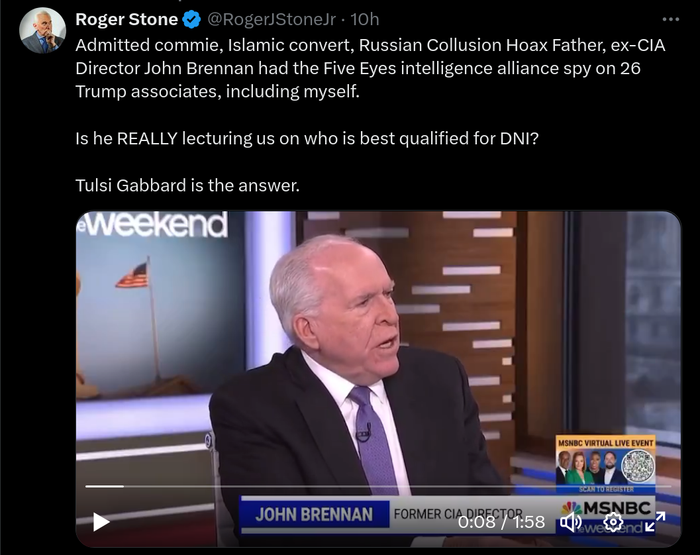Click the tweet text about John Brennan

[370, 68]
